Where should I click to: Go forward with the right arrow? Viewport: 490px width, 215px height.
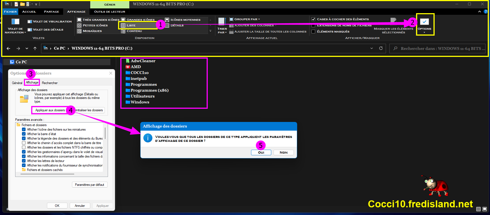18,48
